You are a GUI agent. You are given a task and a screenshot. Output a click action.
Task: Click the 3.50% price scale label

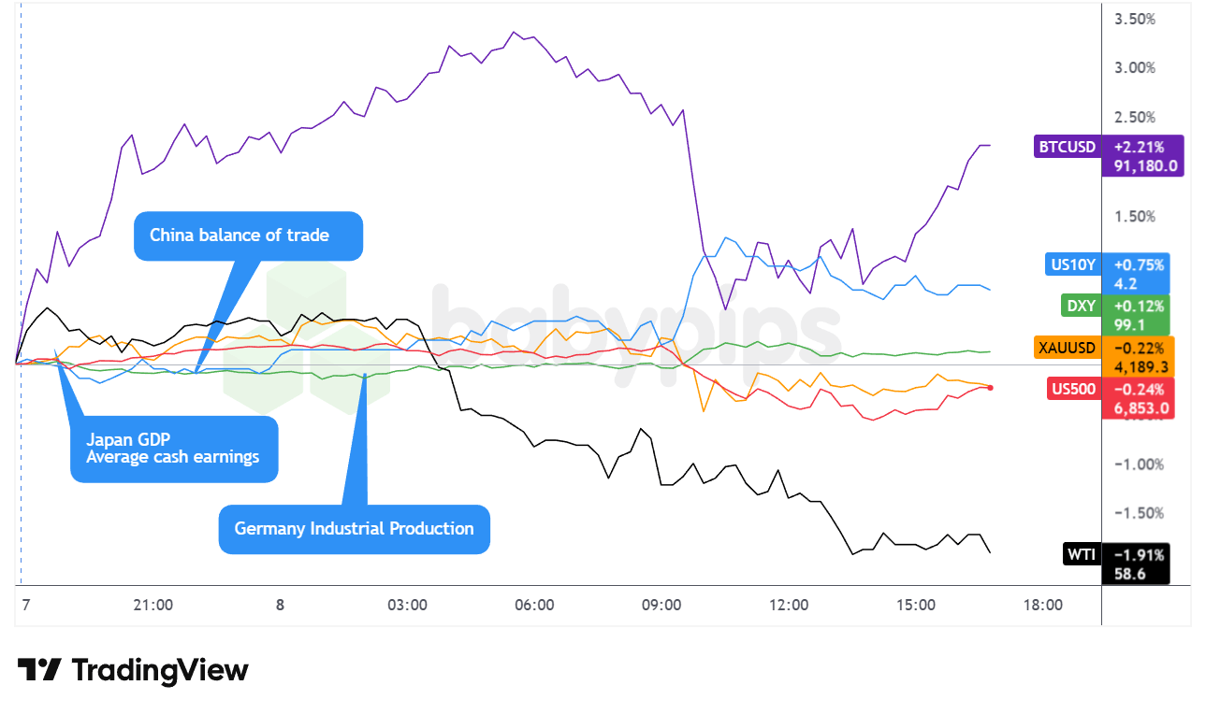pos(1135,19)
